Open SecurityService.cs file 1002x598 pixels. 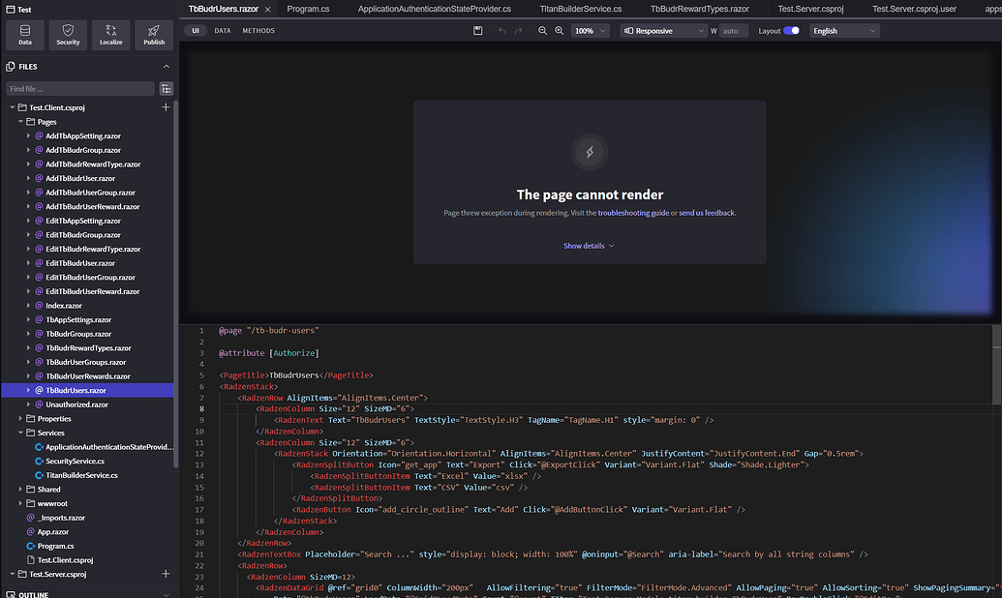(75, 462)
